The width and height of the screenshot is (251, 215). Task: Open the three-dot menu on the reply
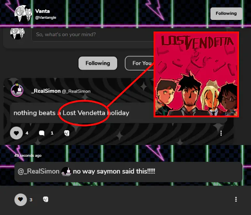tap(236, 199)
